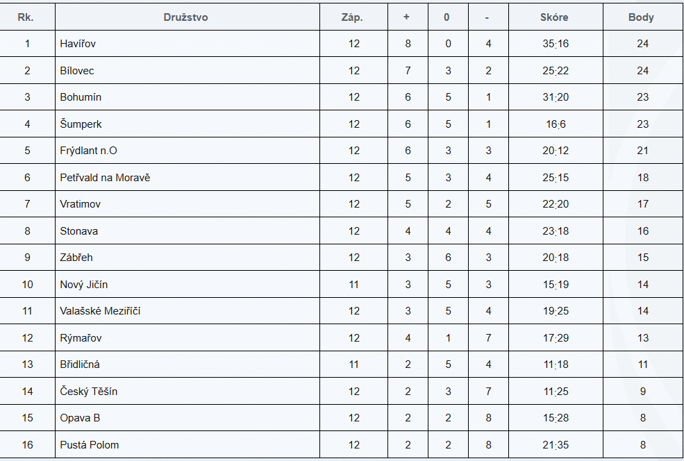Click the Rk. column header

(26, 17)
